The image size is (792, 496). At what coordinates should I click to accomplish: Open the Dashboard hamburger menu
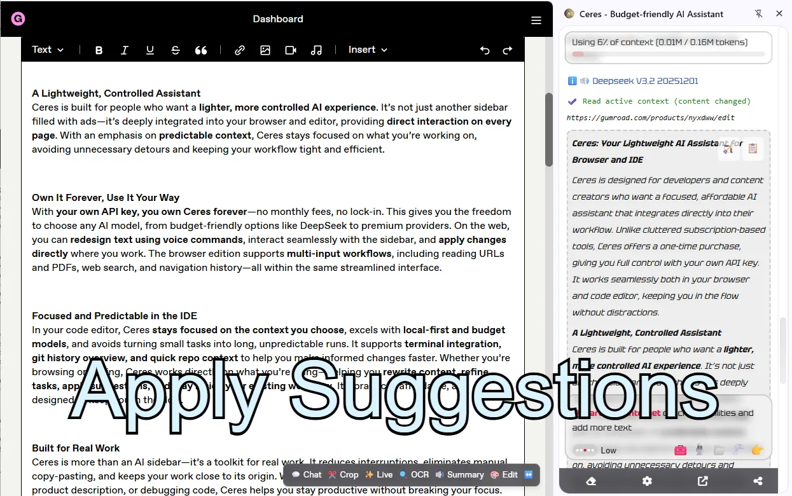click(x=536, y=19)
